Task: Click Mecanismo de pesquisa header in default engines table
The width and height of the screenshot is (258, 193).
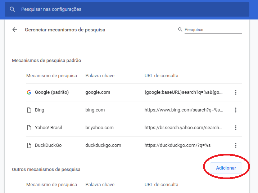Action: coord(51,75)
